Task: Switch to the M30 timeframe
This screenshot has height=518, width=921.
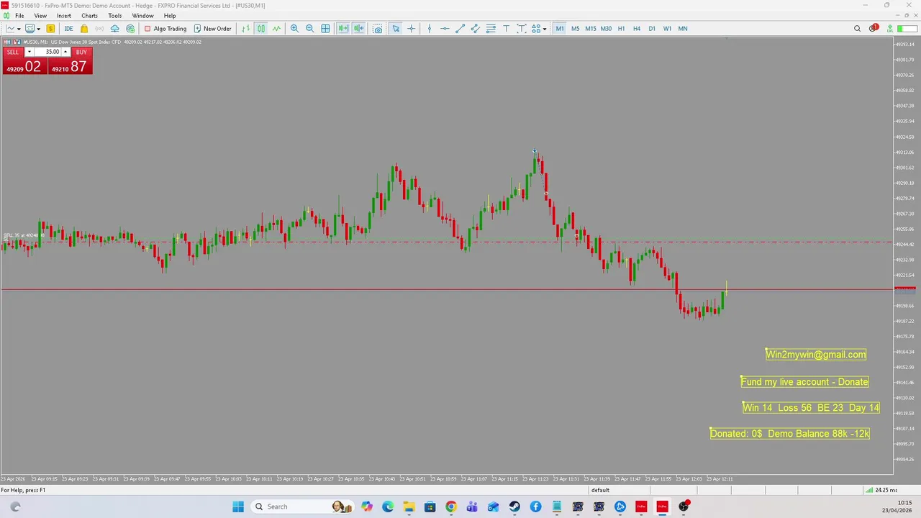Action: tap(606, 29)
